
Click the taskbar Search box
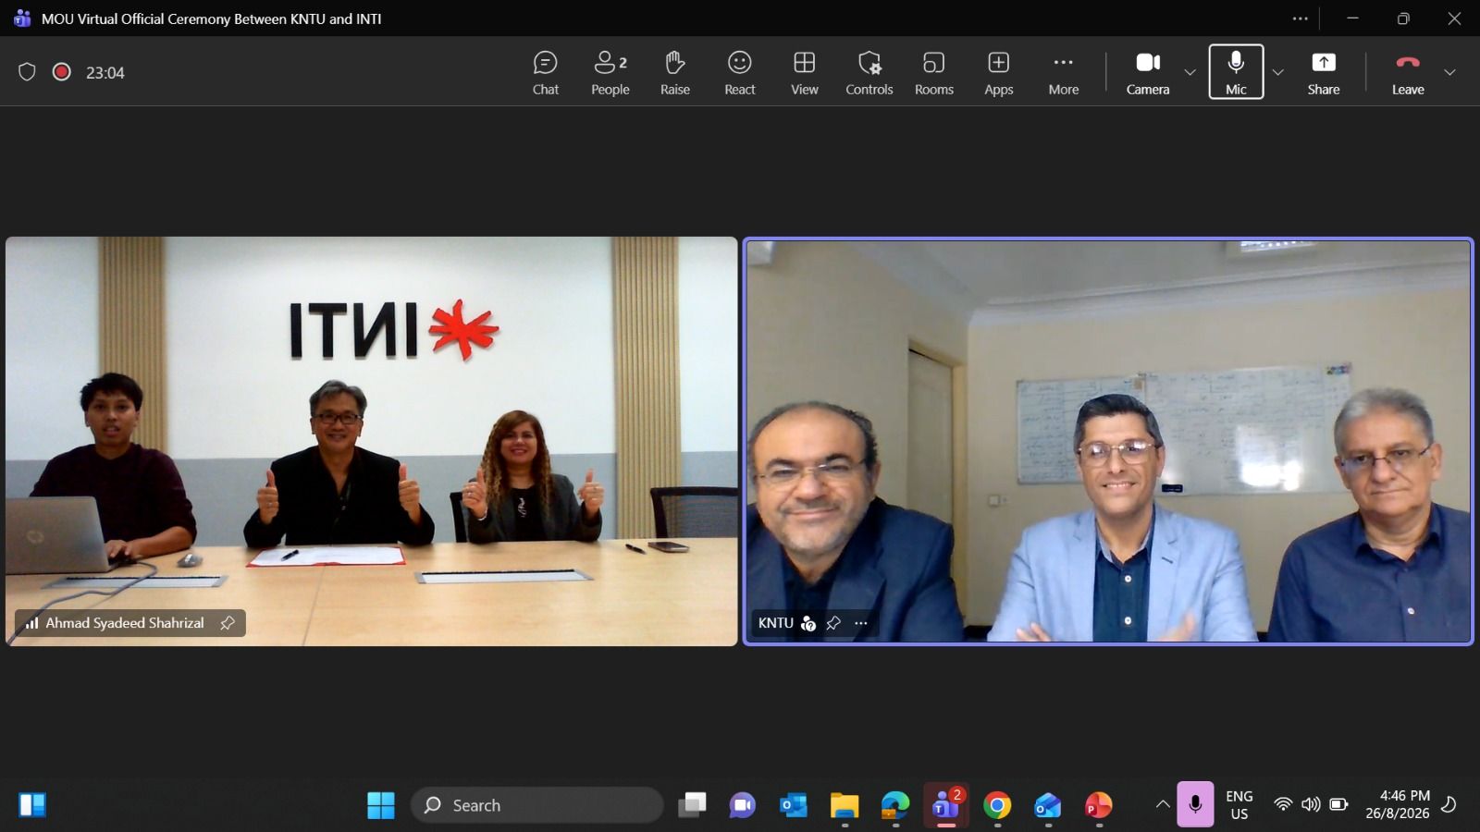(x=537, y=805)
